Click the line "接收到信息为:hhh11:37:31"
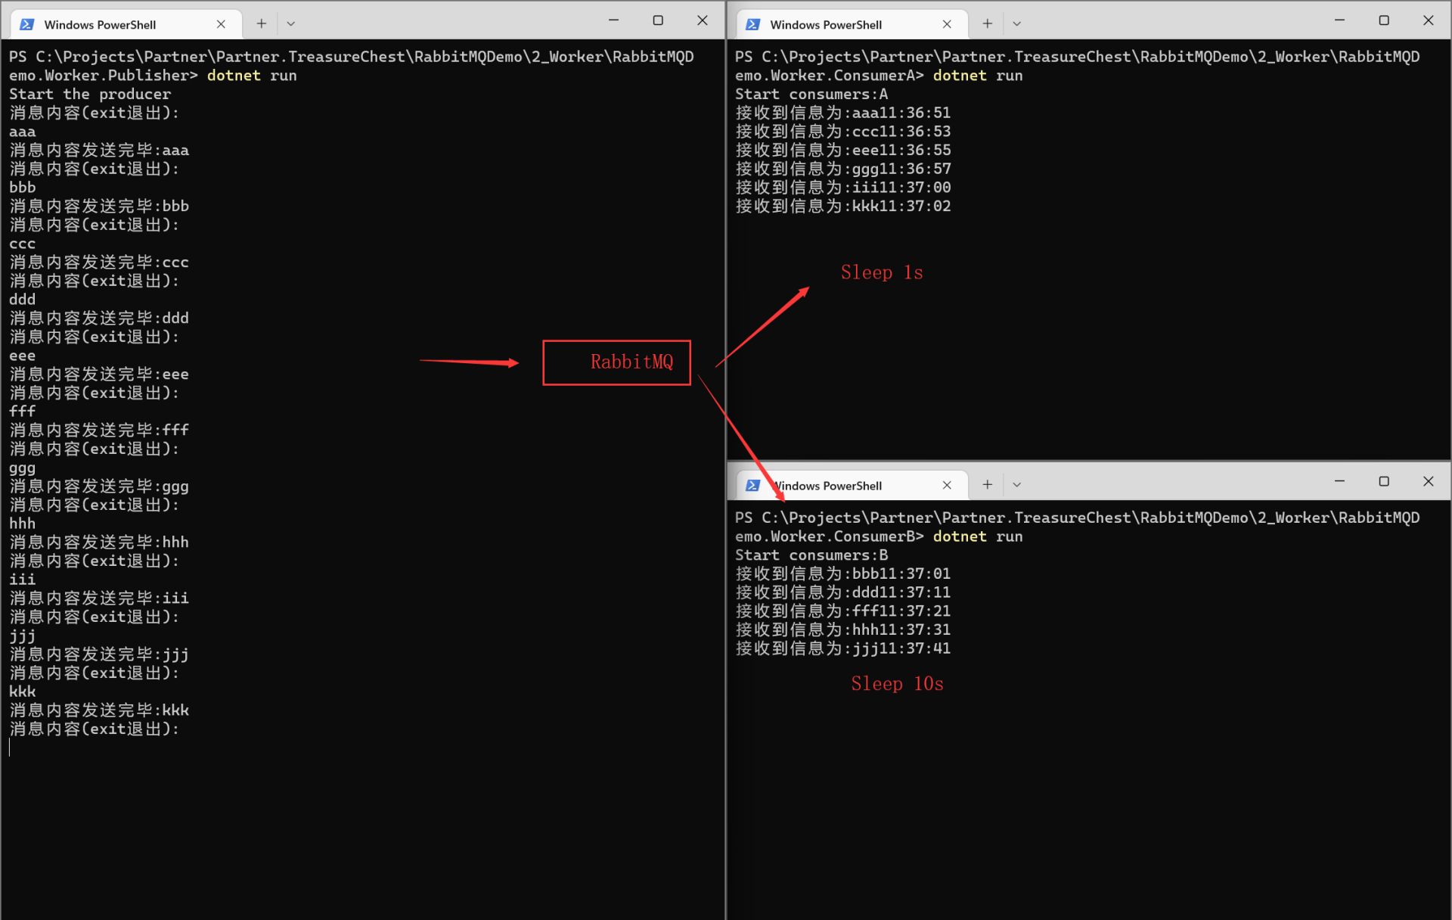1452x920 pixels. coord(843,629)
